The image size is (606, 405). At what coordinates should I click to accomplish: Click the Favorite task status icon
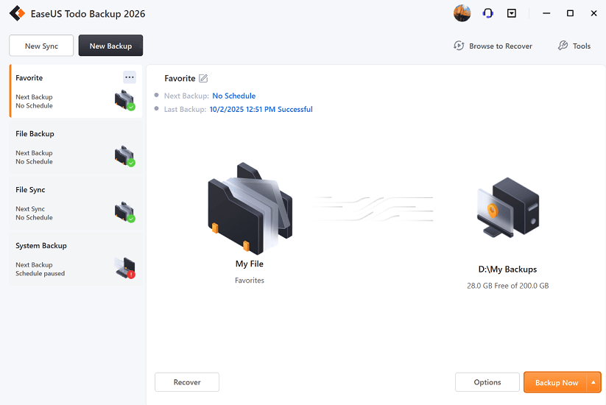(124, 100)
